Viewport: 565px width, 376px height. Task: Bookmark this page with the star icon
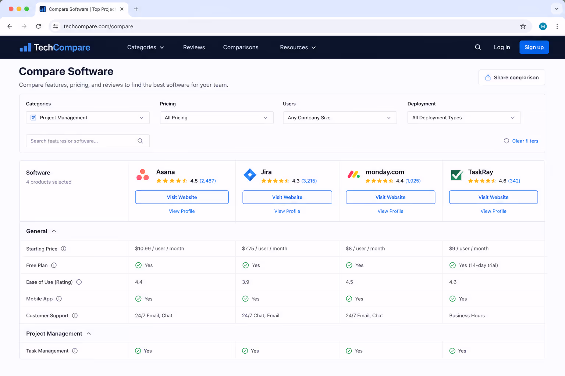523,26
